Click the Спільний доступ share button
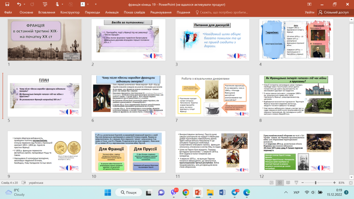The width and height of the screenshot is (354, 199). (x=333, y=12)
